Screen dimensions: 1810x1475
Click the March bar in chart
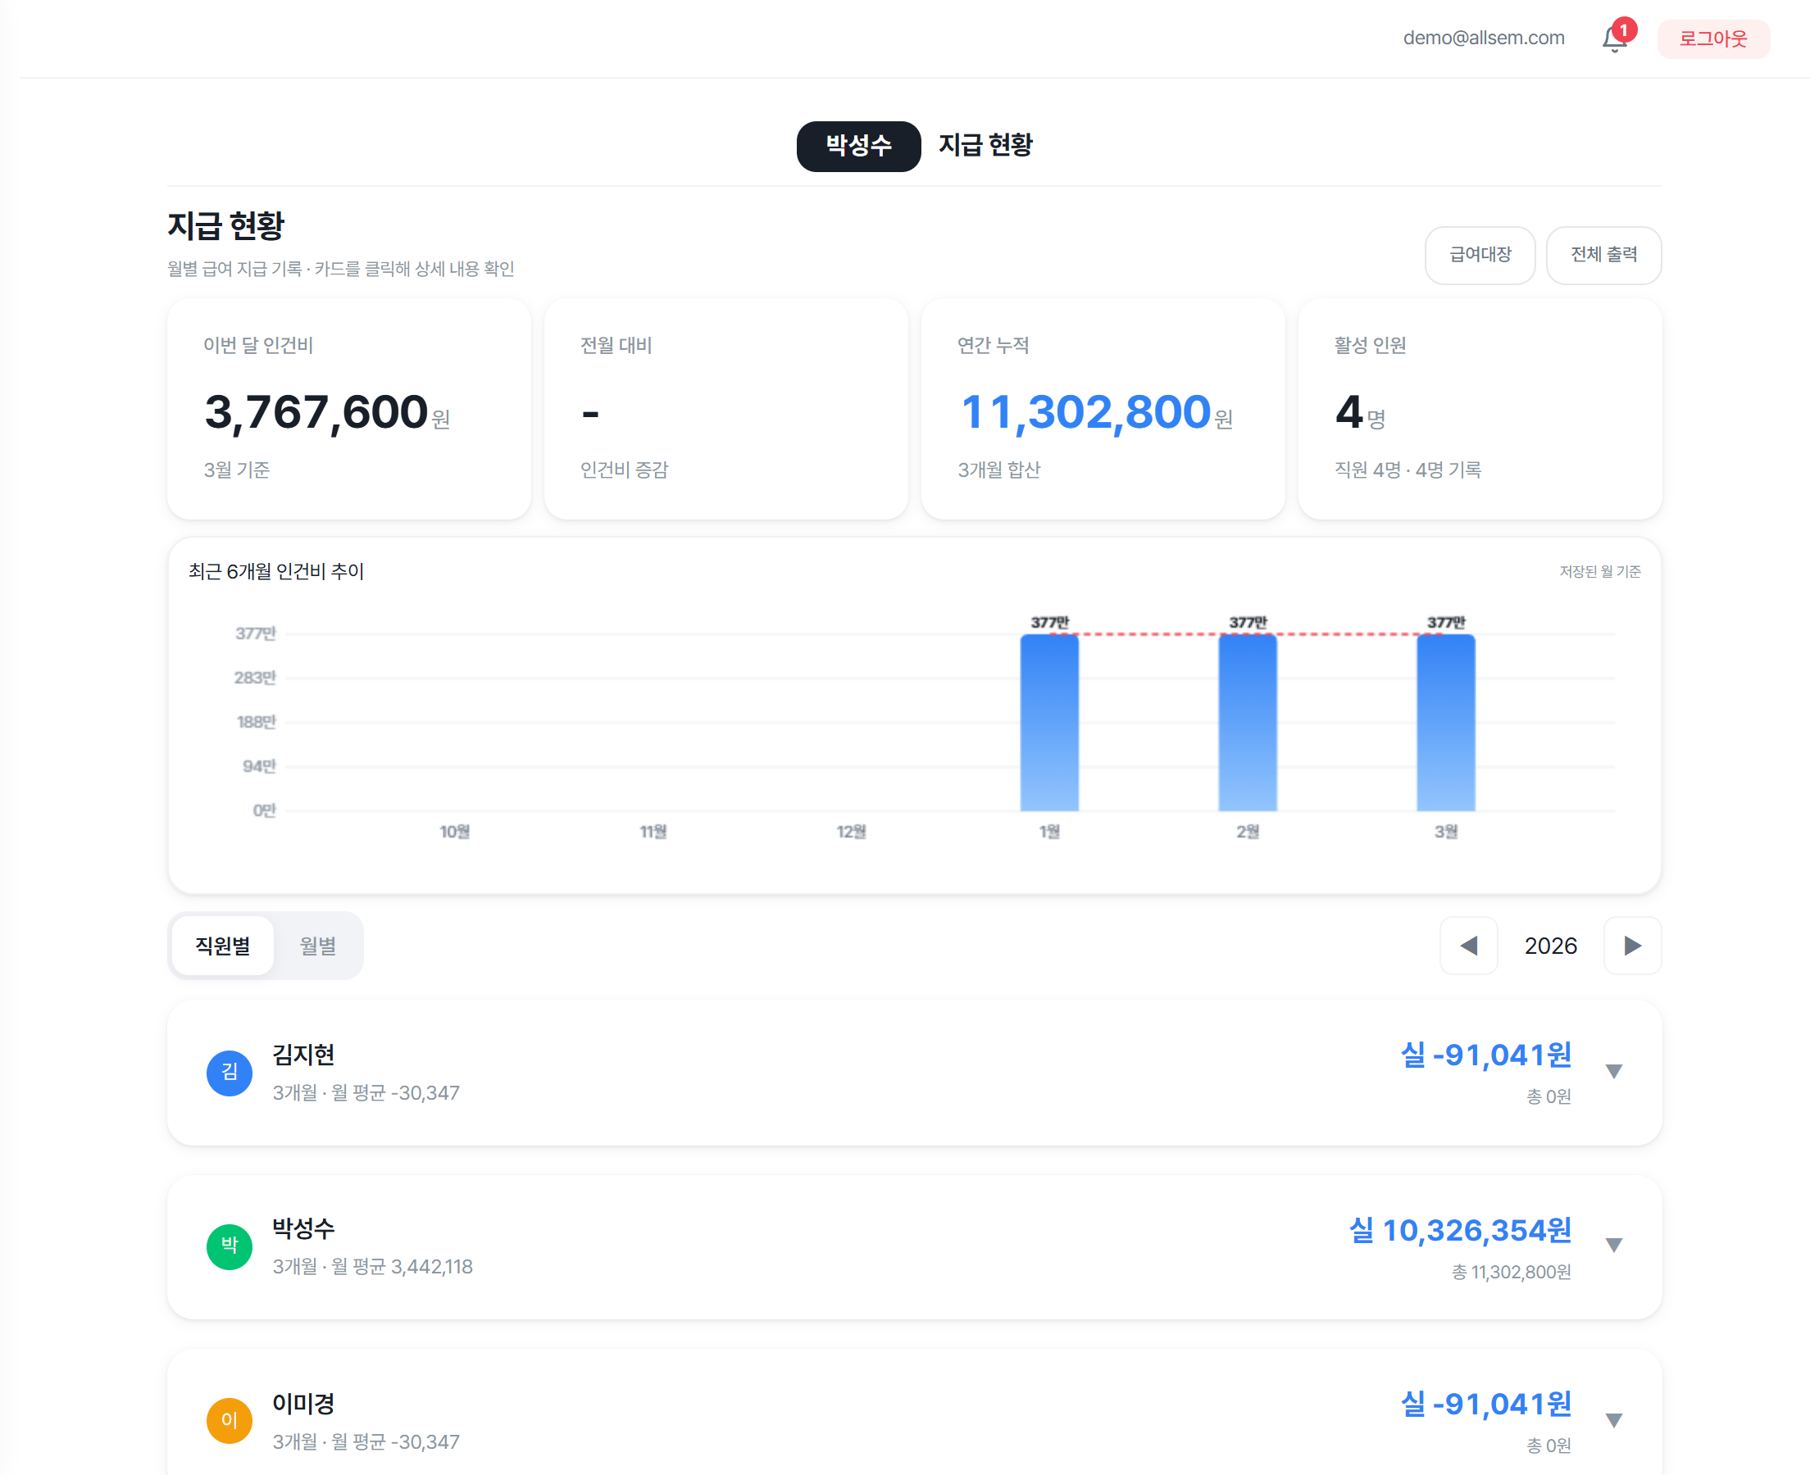(1445, 722)
